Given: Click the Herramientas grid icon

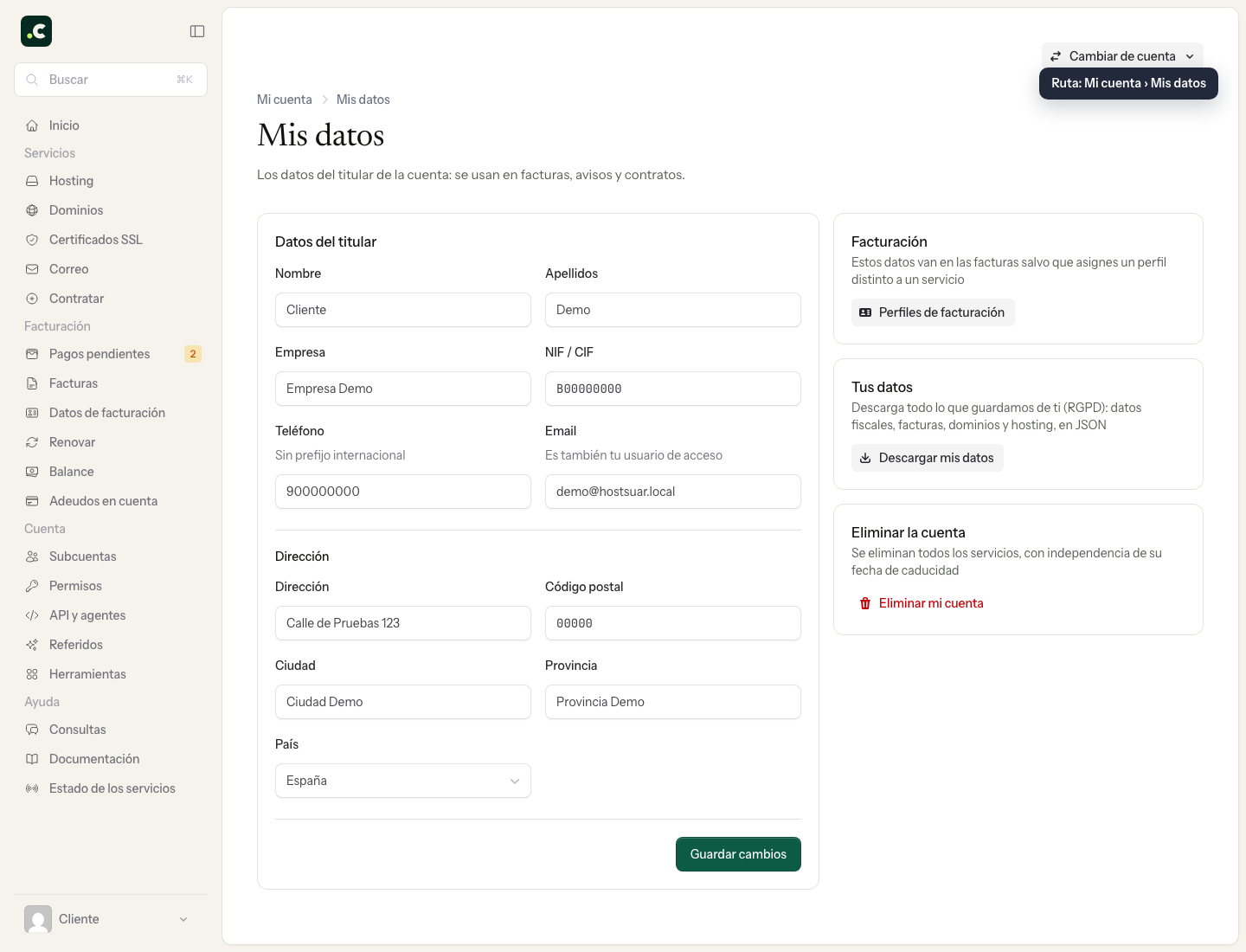Looking at the screenshot, I should point(32,674).
